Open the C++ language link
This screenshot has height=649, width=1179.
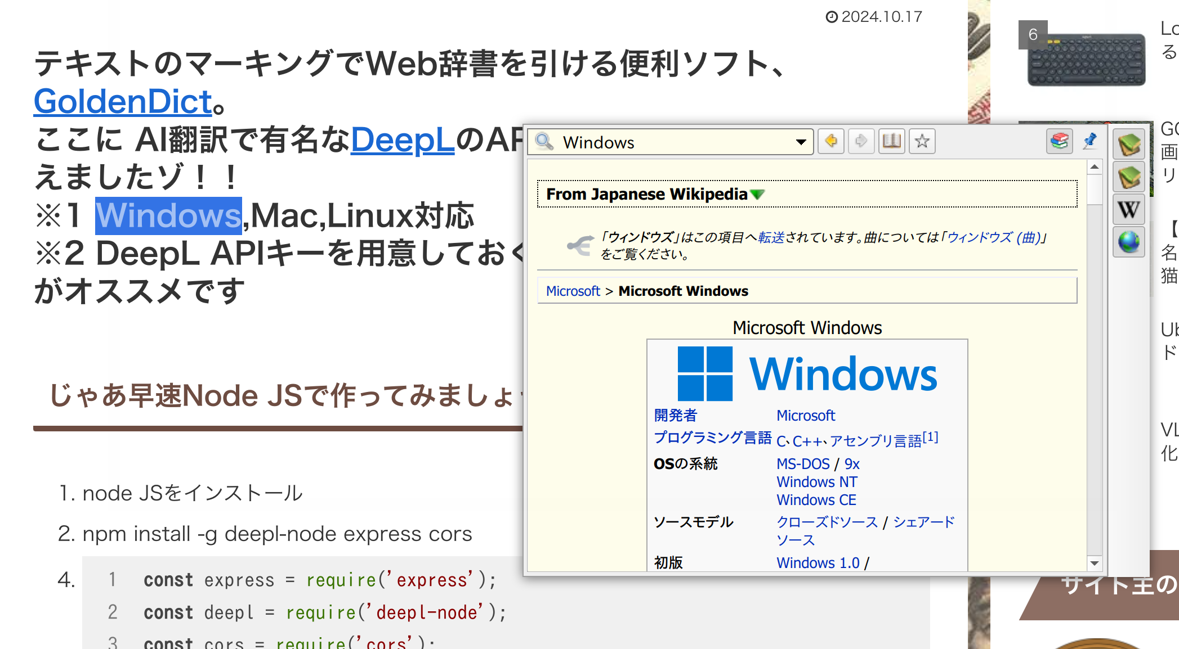point(807,441)
